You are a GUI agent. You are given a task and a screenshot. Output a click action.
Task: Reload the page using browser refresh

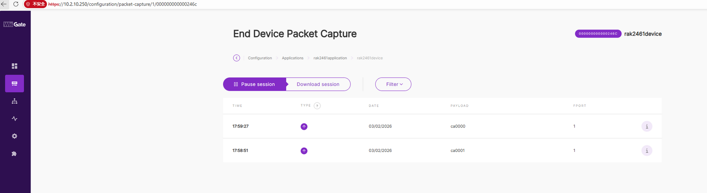(16, 4)
